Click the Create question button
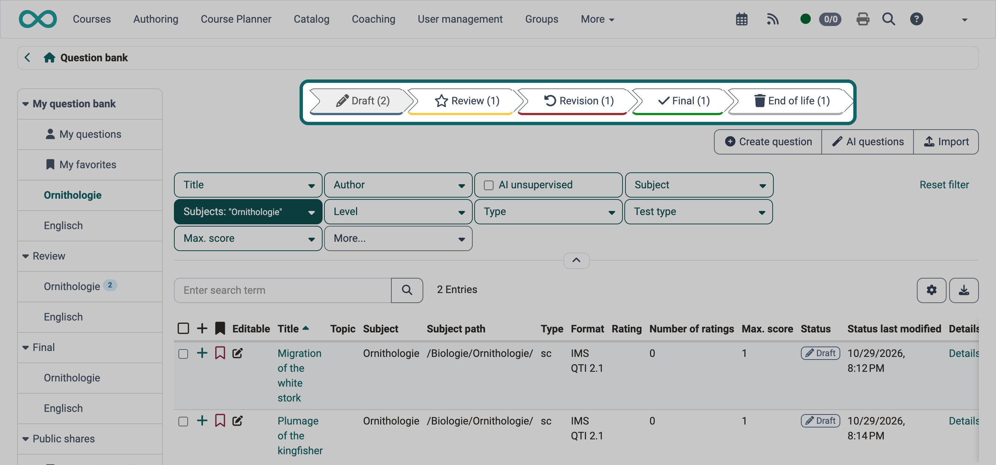The image size is (996, 465). pyautogui.click(x=768, y=142)
